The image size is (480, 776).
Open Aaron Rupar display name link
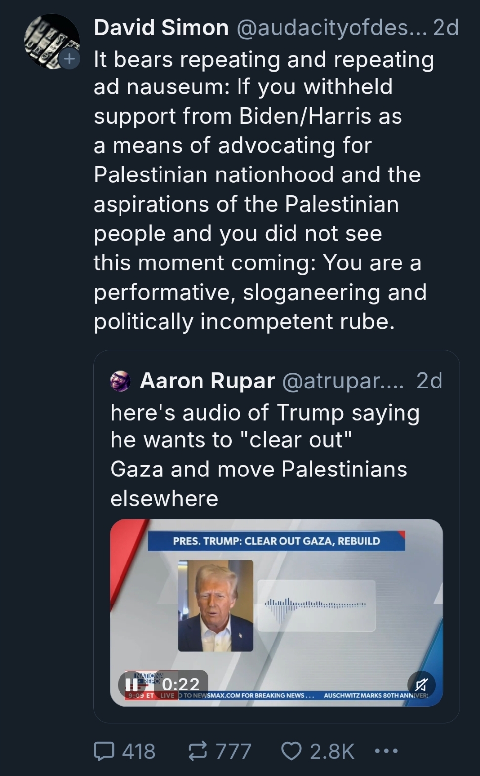click(x=207, y=381)
